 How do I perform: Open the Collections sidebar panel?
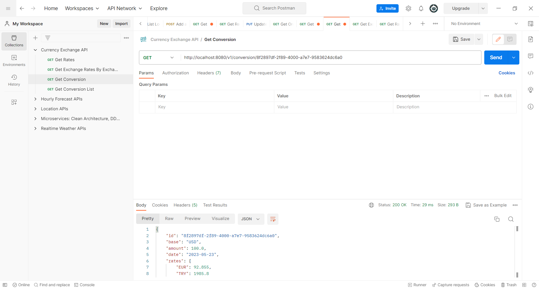click(x=14, y=41)
